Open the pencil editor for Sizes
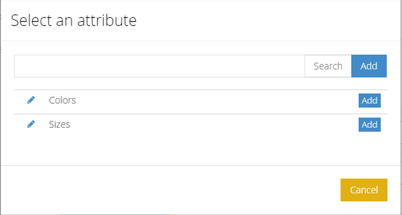Image resolution: width=402 pixels, height=215 pixels. 31,124
